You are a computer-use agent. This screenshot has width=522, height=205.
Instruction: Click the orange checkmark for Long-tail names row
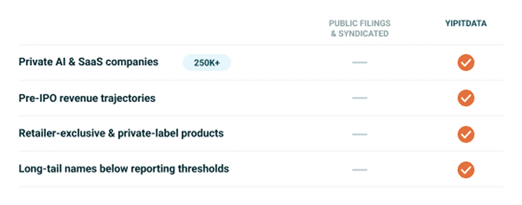tap(466, 170)
